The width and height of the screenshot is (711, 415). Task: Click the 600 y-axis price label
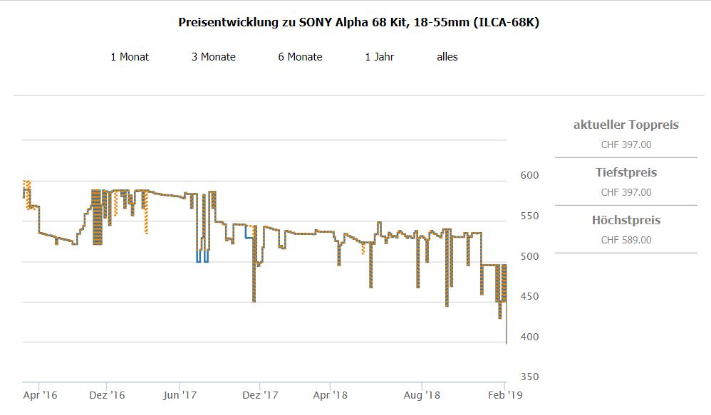click(x=528, y=175)
